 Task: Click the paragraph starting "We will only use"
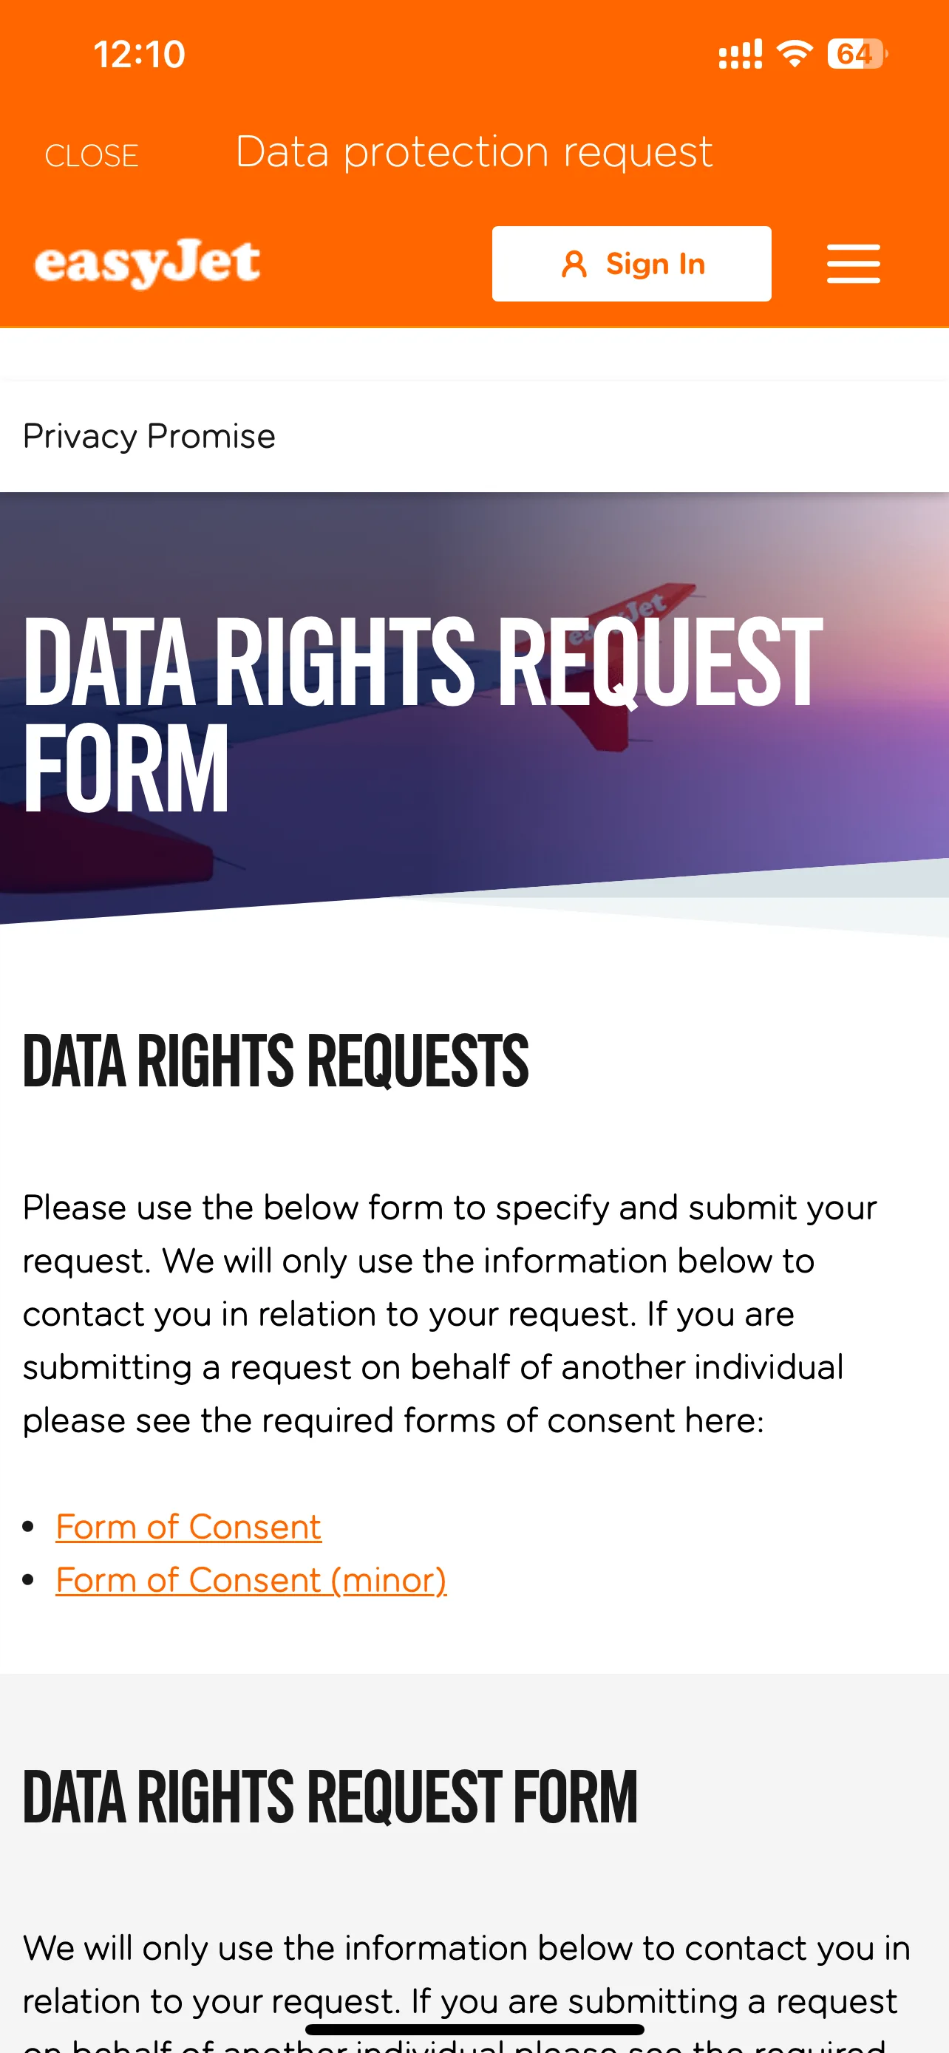tap(466, 1973)
